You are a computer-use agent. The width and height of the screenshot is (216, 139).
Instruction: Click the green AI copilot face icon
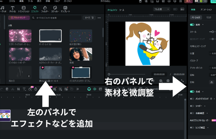click(x=89, y=89)
